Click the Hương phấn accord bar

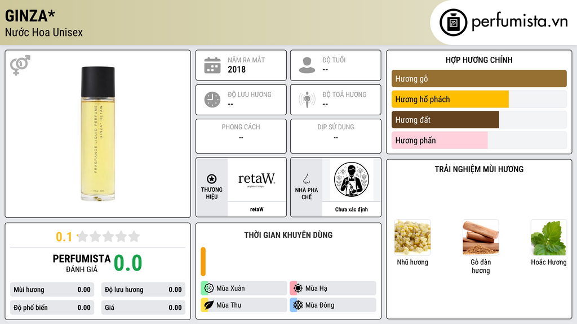(479, 140)
